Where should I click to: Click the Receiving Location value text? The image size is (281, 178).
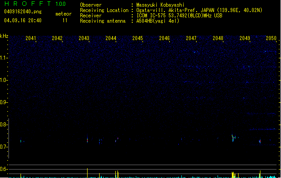[x=199, y=10]
